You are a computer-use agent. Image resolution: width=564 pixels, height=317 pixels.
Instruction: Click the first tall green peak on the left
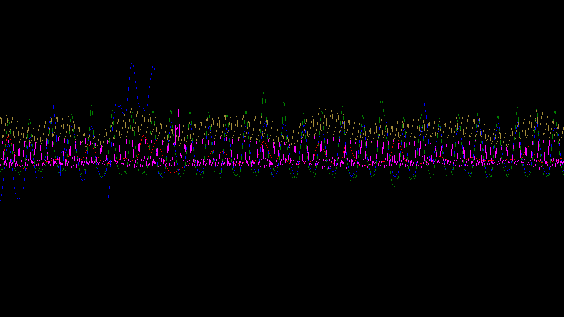[x=91, y=105]
